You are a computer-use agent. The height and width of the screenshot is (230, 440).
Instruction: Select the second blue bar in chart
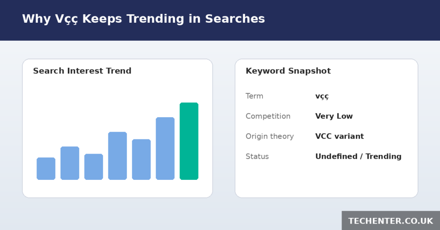click(x=70, y=163)
